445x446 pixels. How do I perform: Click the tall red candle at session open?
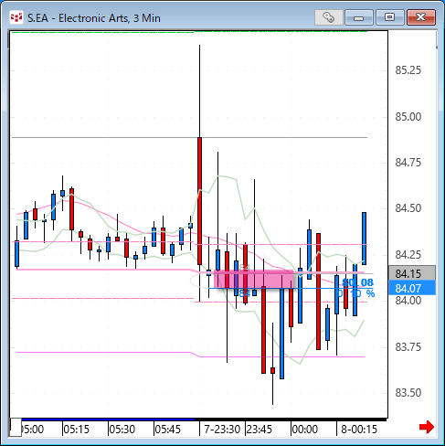(199, 201)
